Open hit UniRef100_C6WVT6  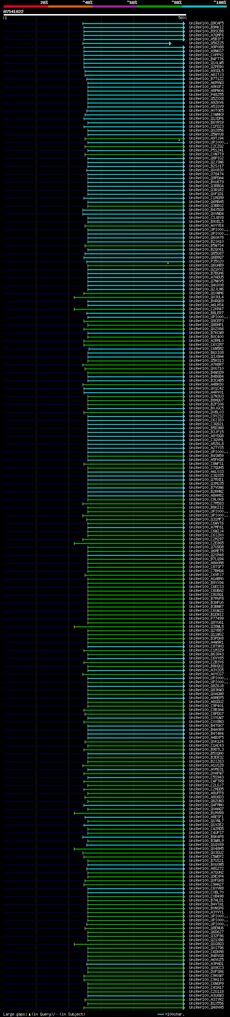pyautogui.click(x=206, y=523)
